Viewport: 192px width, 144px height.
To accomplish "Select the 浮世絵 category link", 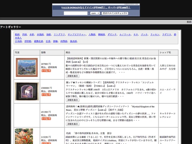I will tap(28, 41).
